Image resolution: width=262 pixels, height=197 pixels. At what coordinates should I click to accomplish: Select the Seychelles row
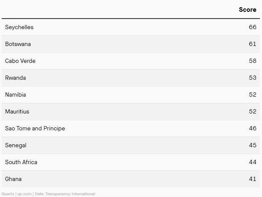pos(131,27)
